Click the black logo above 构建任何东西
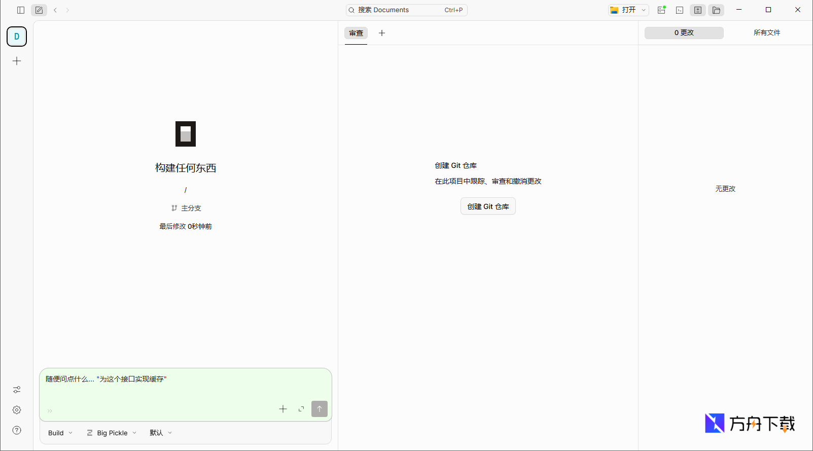The image size is (813, 451). (186, 134)
